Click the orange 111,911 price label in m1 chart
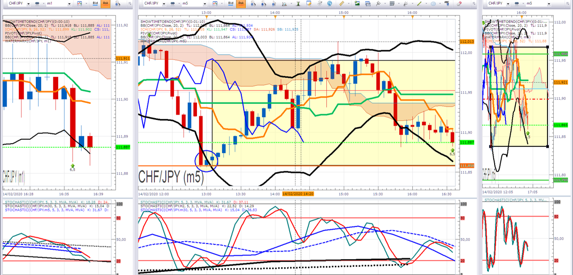The width and height of the screenshot is (573, 275). tap(122, 58)
